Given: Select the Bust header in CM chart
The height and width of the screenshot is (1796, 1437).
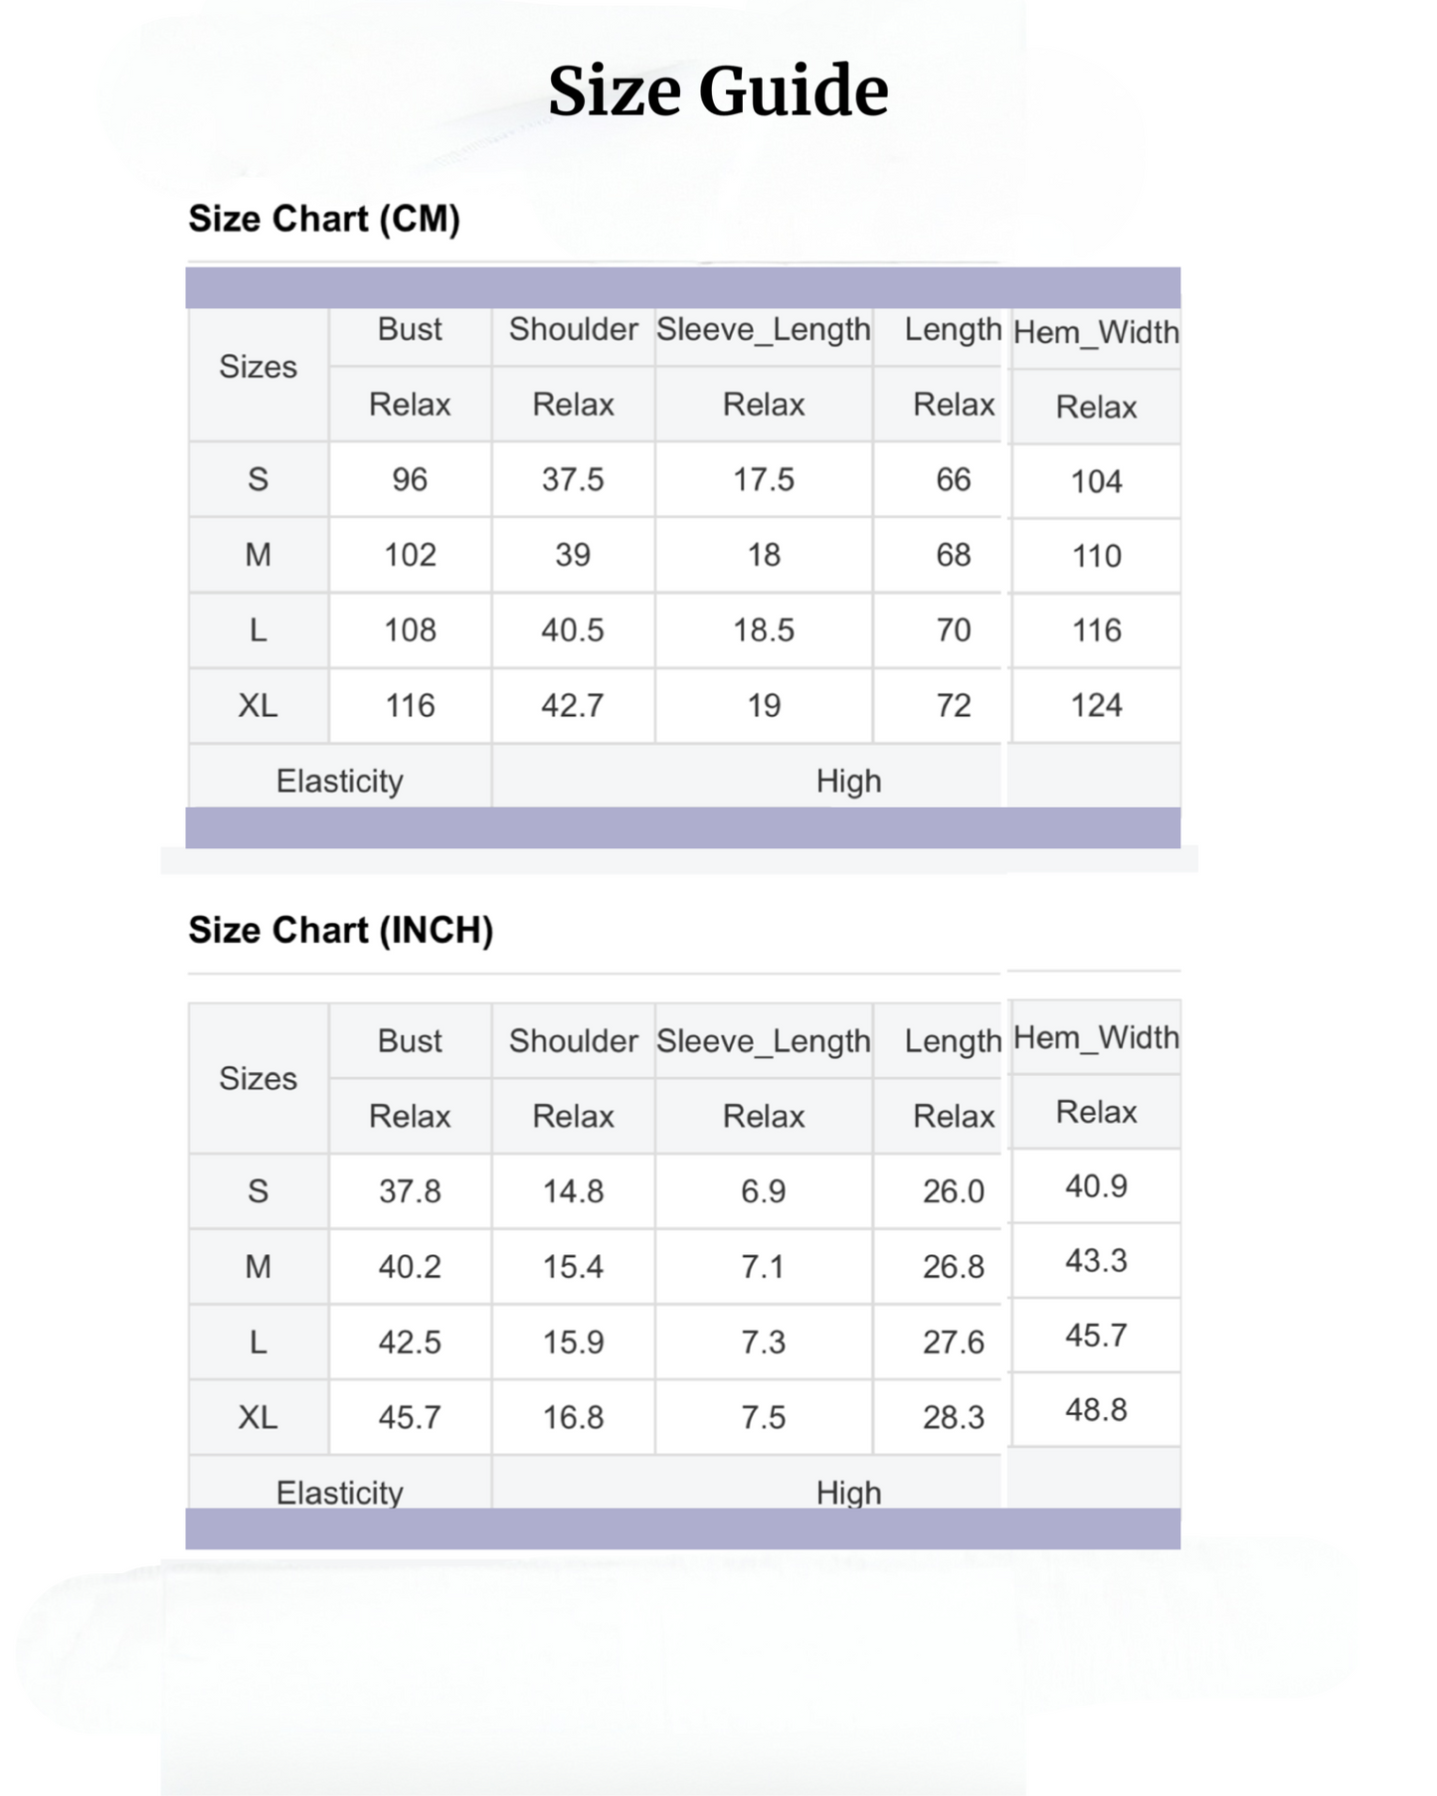Looking at the screenshot, I should click(x=410, y=329).
